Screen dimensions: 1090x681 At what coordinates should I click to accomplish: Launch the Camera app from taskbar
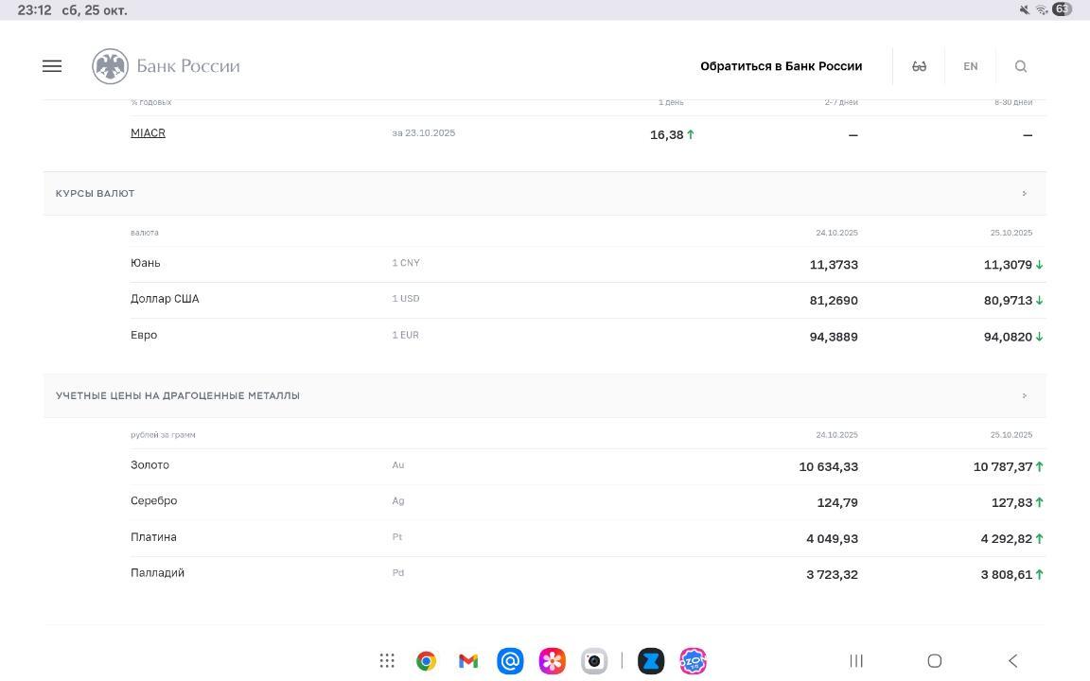point(594,661)
